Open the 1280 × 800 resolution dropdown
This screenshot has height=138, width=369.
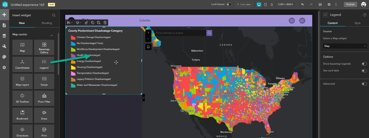coord(285,4)
